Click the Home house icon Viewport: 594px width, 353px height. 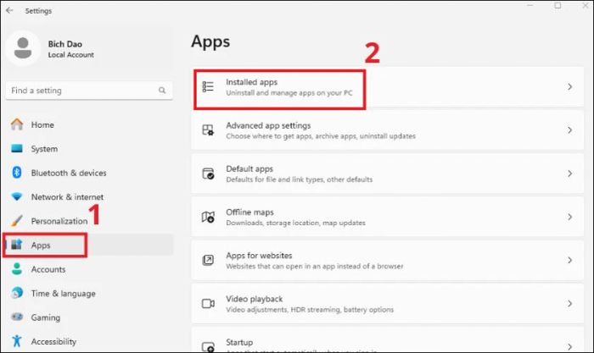coord(17,124)
